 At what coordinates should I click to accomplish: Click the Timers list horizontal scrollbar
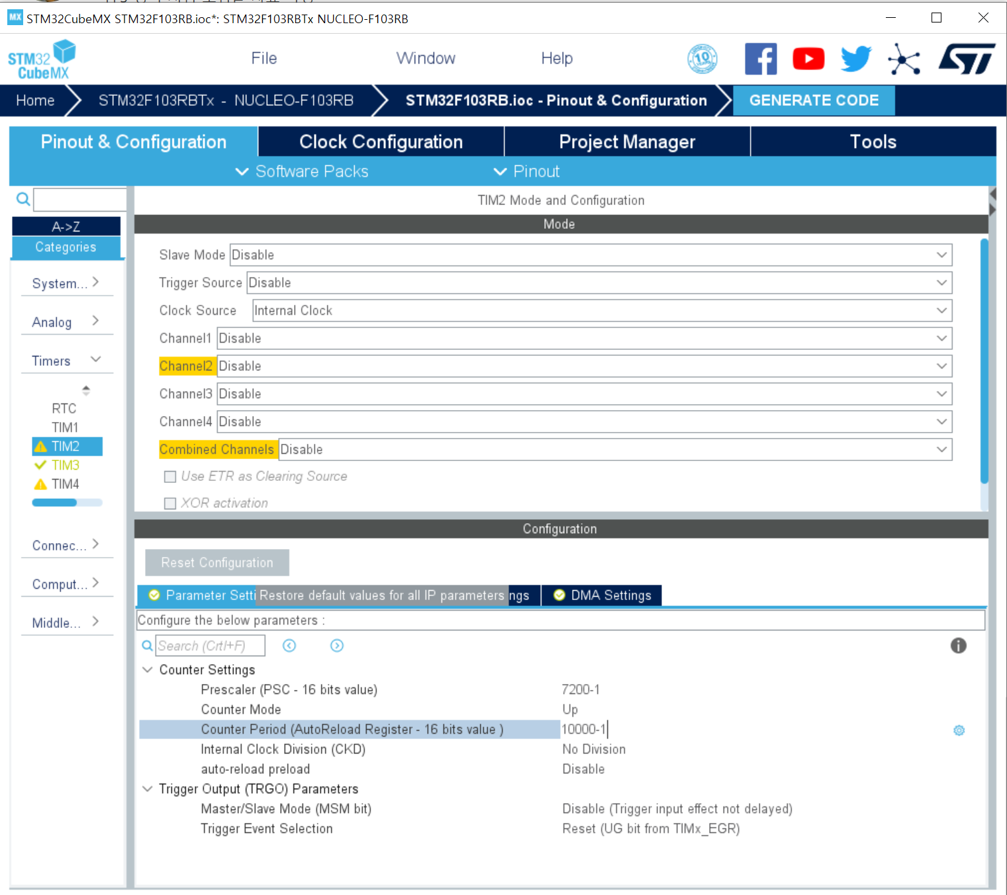pyautogui.click(x=54, y=503)
